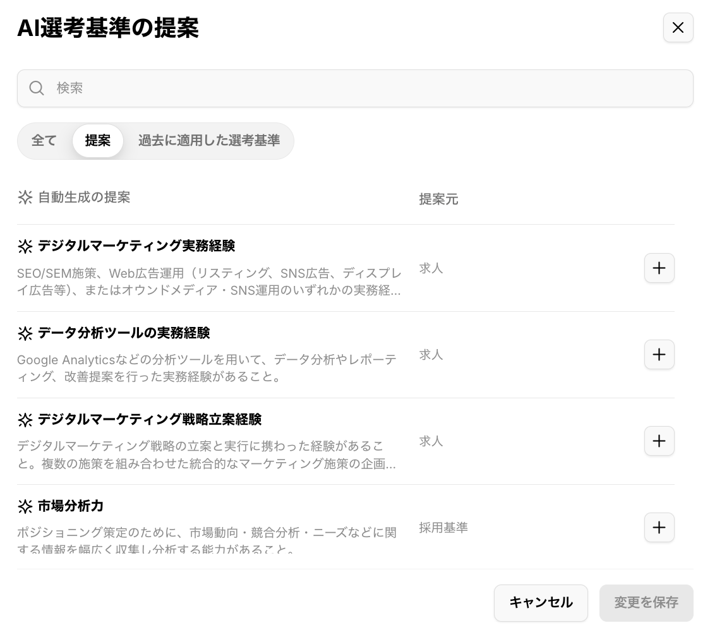
Task: Click the magnifier icon in search bar
Action: click(37, 88)
